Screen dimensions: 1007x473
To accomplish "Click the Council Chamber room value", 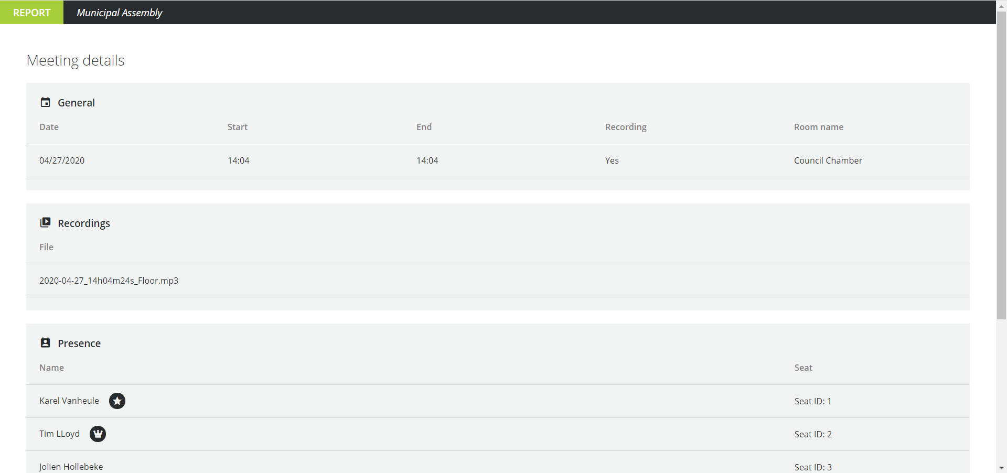I will 828,160.
